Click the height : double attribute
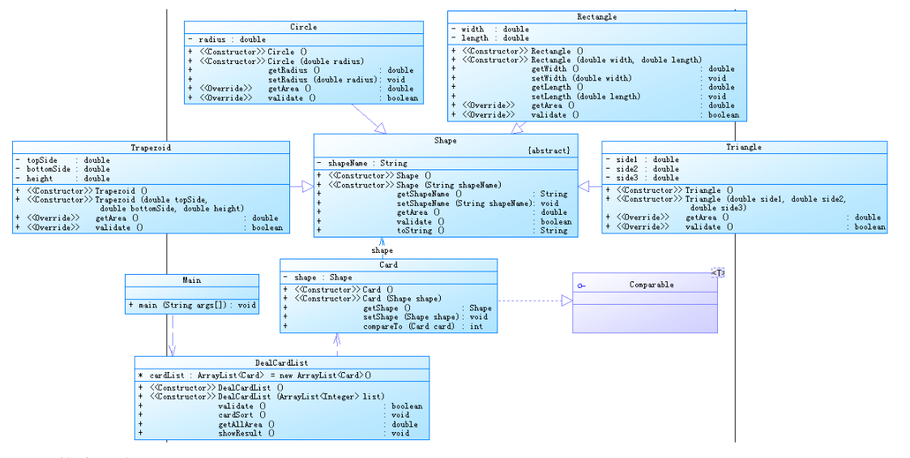Screen dimensions: 910x458 68,178
